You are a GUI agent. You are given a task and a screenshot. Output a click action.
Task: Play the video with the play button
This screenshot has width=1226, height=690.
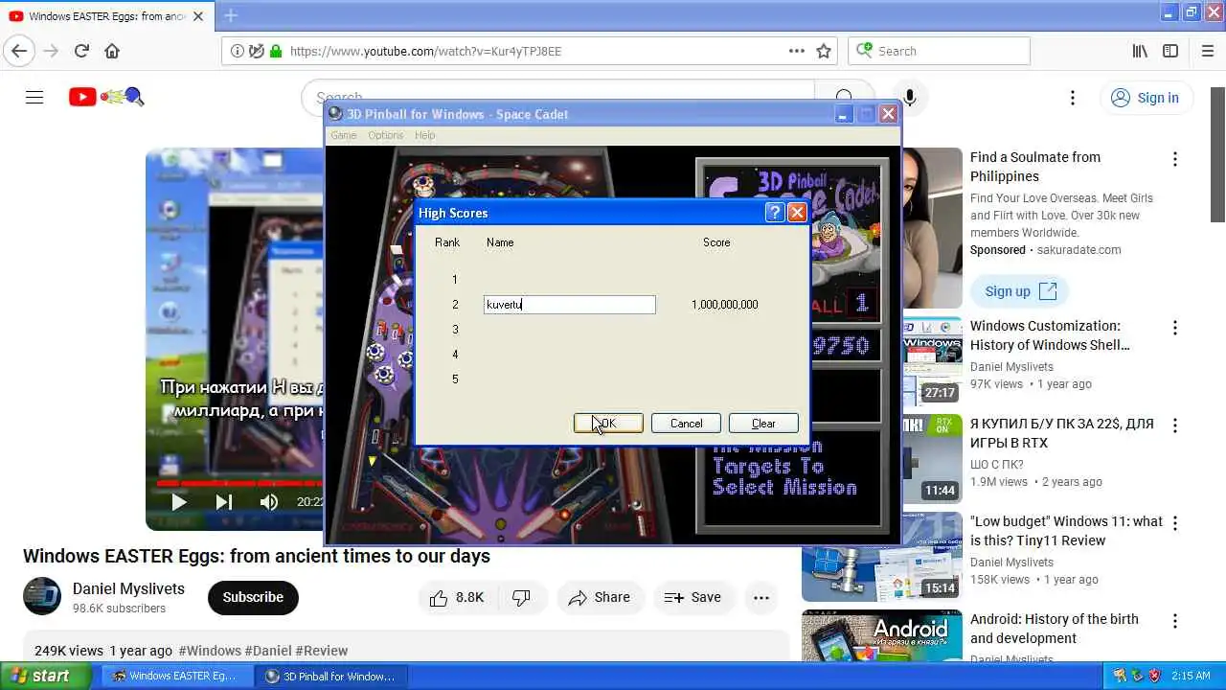(x=178, y=502)
